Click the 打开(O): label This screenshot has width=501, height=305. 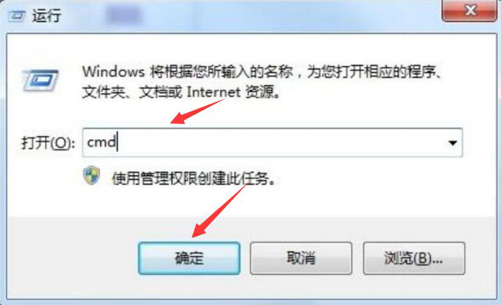click(48, 143)
